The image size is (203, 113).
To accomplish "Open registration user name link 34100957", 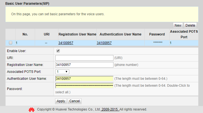I will [x=66, y=43].
